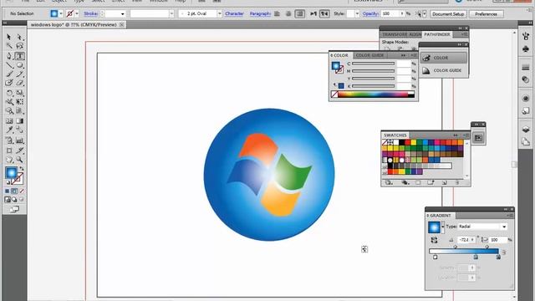Select the Eraser tool
The image size is (535, 301).
[19, 83]
